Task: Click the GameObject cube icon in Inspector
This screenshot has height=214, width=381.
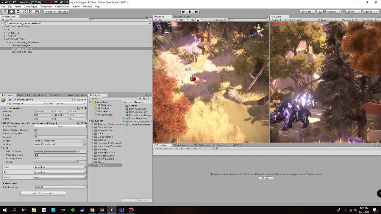Action: (x=4, y=100)
